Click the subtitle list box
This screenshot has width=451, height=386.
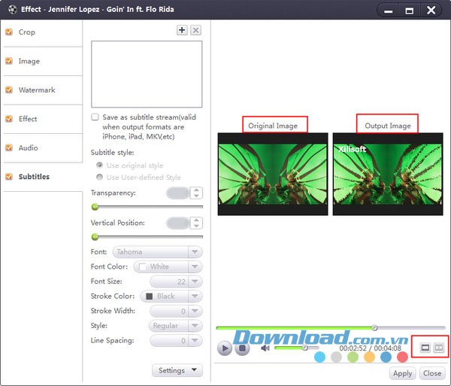pyautogui.click(x=147, y=74)
